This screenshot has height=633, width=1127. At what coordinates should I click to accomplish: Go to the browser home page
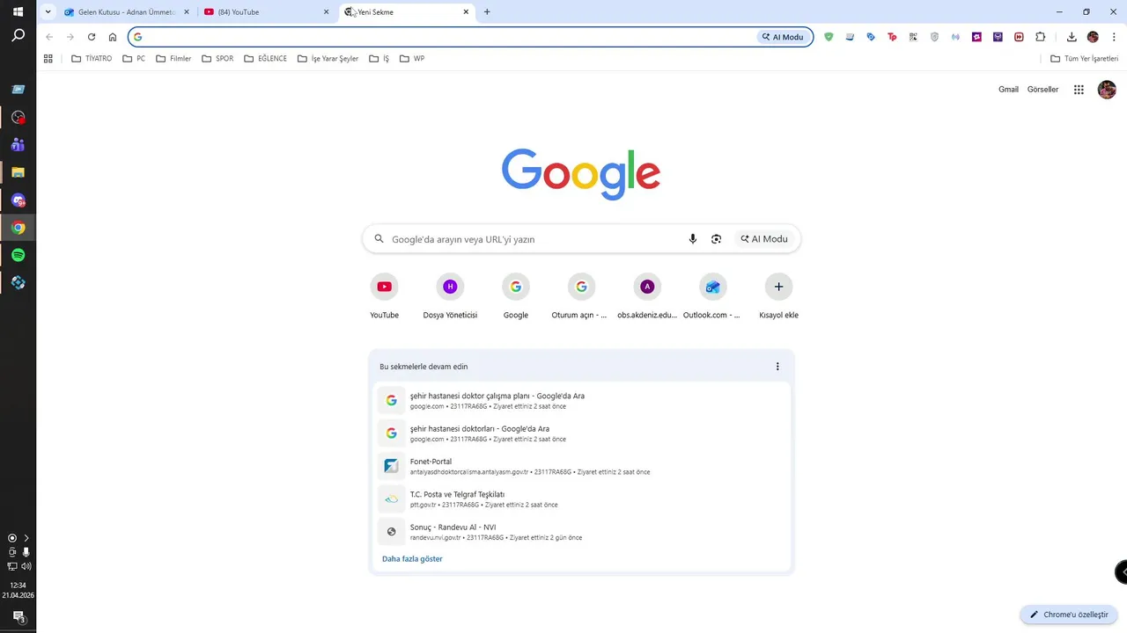[113, 37]
